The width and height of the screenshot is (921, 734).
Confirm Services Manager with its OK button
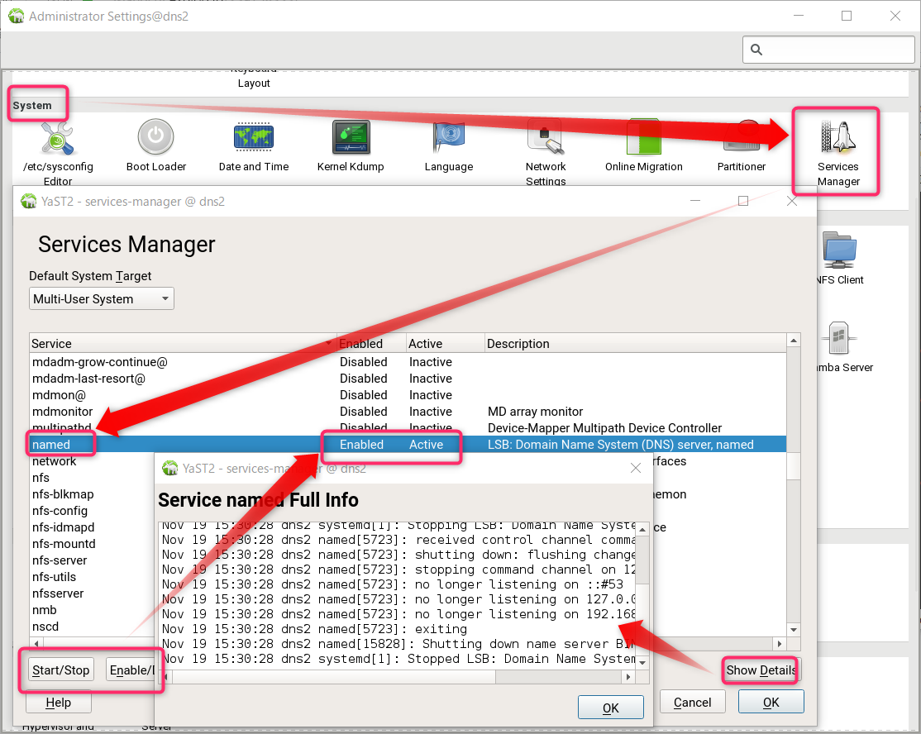(x=771, y=703)
